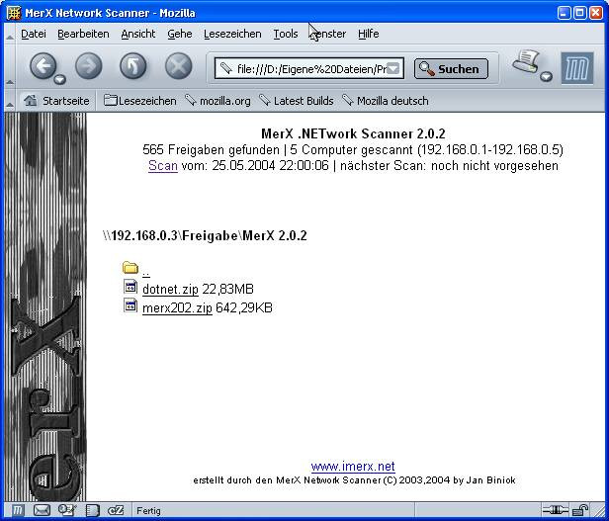The width and height of the screenshot is (609, 521).
Task: Download the merx202.zip file link
Action: tap(178, 307)
